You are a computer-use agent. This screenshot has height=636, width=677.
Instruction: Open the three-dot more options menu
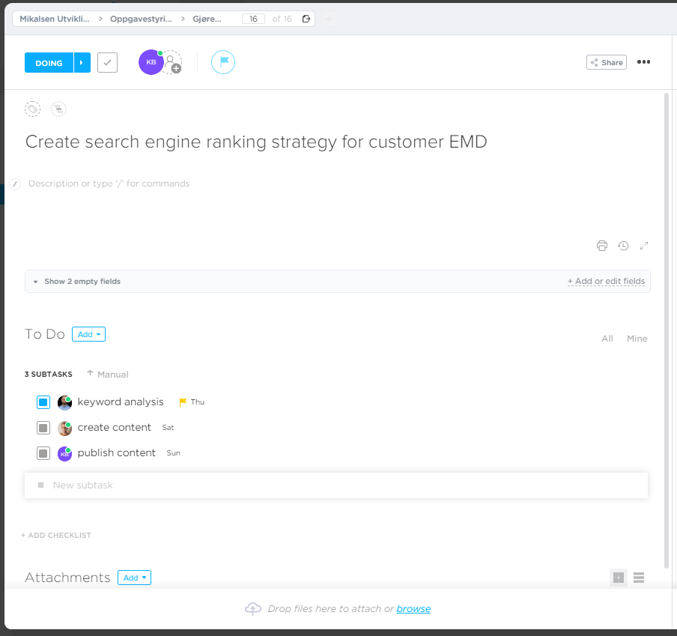pyautogui.click(x=644, y=63)
